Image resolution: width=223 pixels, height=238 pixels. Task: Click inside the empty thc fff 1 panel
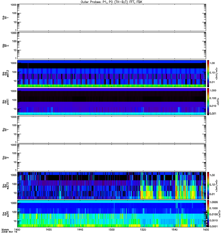[111, 130]
